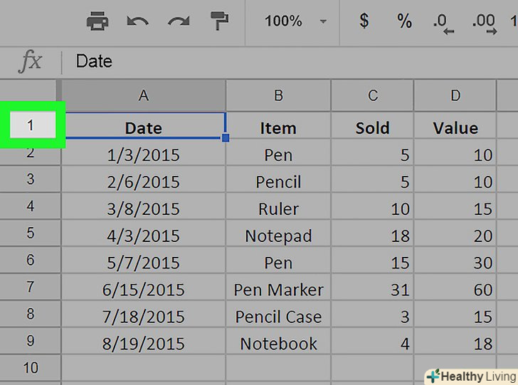
Task: Click Decrease decimal places icon
Action: pos(444,23)
